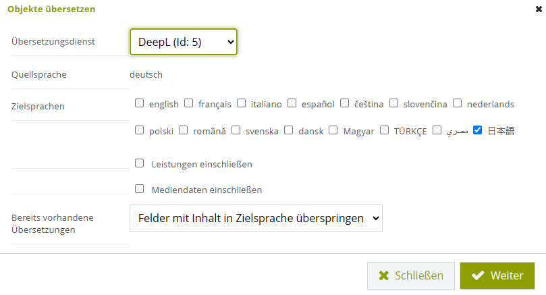Enable Leistungen einschließen option
The width and height of the screenshot is (546, 295).
pyautogui.click(x=139, y=163)
